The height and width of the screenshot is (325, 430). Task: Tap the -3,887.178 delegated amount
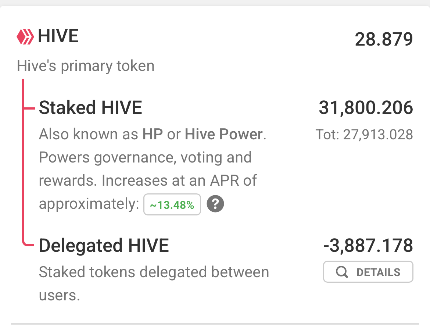368,245
